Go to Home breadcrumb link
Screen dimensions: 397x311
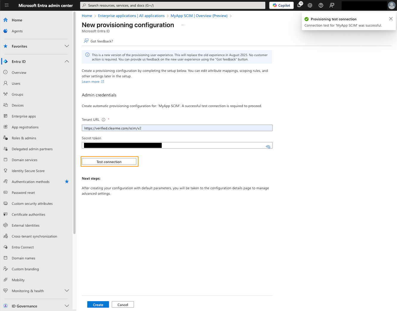87,16
